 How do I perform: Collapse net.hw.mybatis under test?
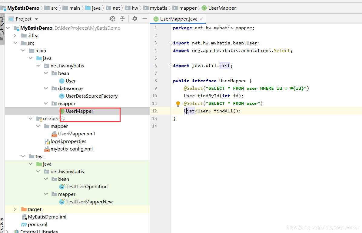[x=38, y=172]
